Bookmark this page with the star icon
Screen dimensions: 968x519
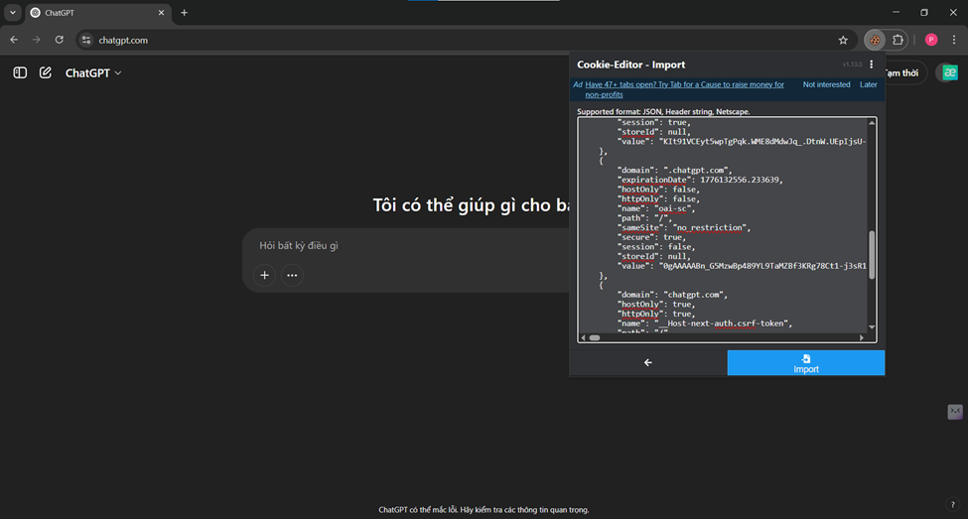(843, 40)
